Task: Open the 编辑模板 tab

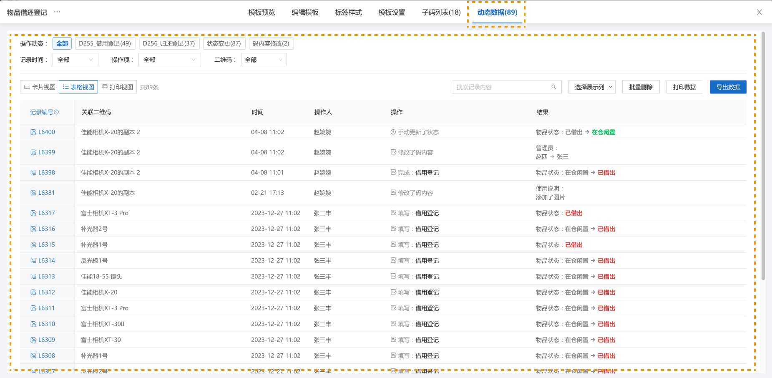Action: (x=305, y=12)
